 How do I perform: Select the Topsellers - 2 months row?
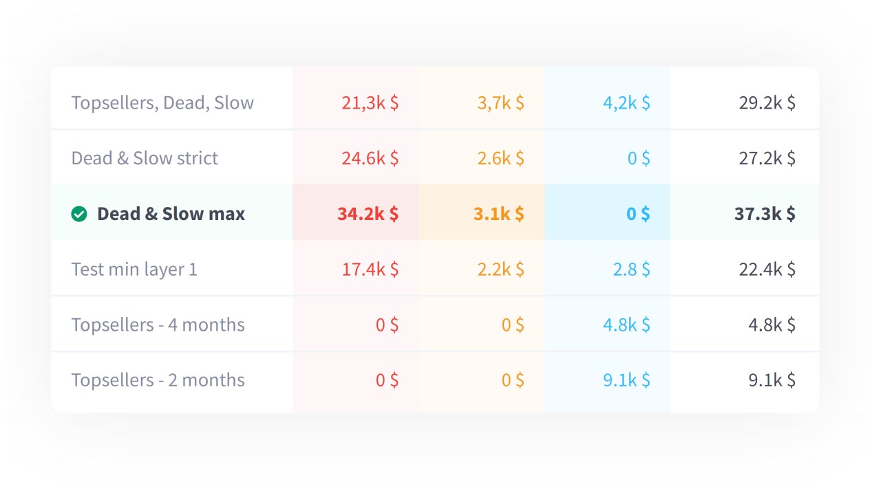coord(158,379)
